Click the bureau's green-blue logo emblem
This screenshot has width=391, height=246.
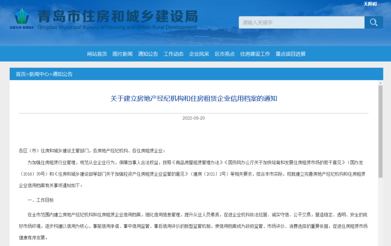tap(22, 16)
